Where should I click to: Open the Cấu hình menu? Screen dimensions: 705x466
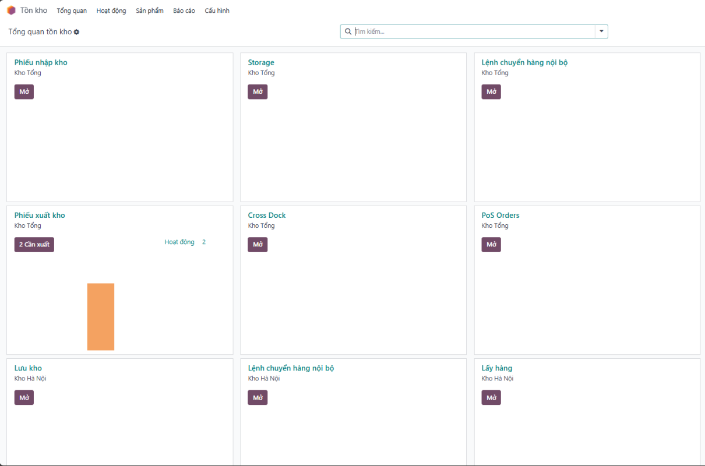(217, 10)
